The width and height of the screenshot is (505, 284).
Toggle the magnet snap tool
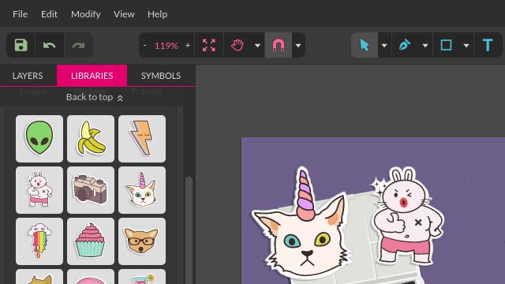pyautogui.click(x=279, y=45)
